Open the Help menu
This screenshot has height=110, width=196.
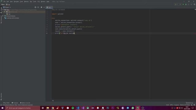[x=48, y=2]
